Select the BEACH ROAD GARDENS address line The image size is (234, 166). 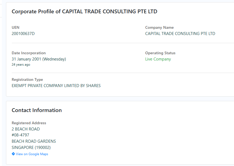coord(34,141)
